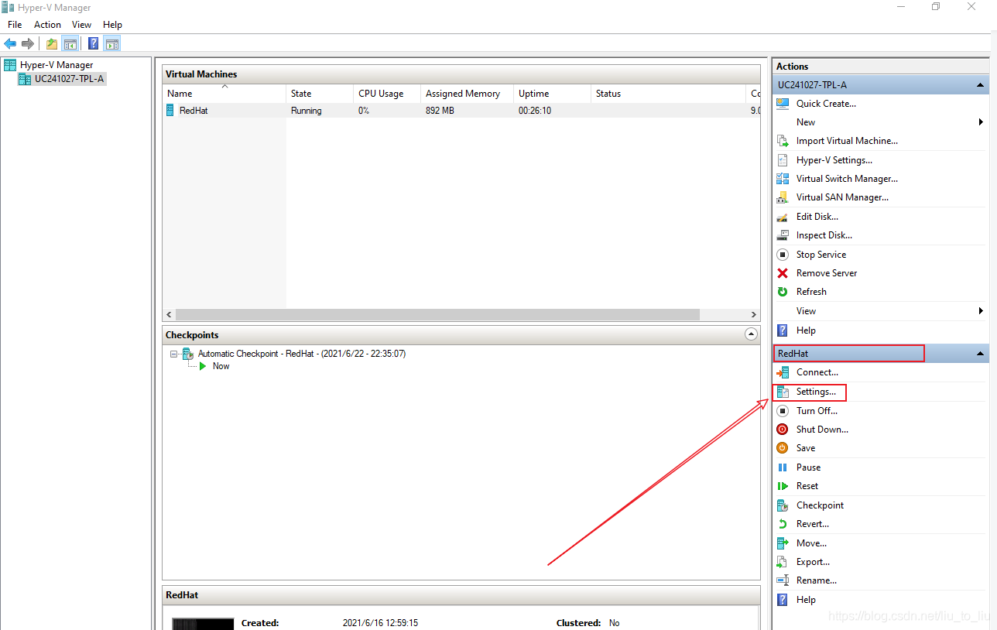Viewport: 997px width, 630px height.
Task: Click the blue Help toolbar icon
Action: click(94, 43)
